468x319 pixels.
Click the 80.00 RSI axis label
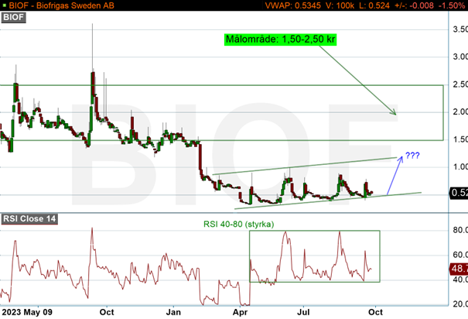coord(459,230)
